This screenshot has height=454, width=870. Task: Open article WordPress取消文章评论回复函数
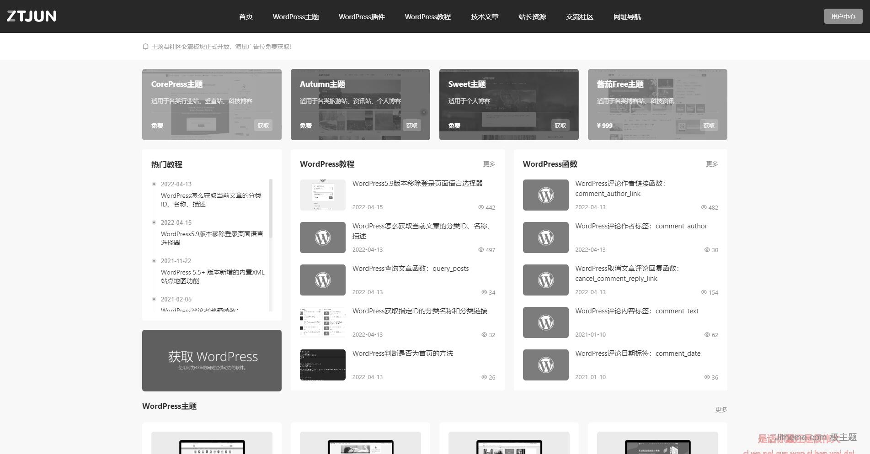pyautogui.click(x=627, y=274)
